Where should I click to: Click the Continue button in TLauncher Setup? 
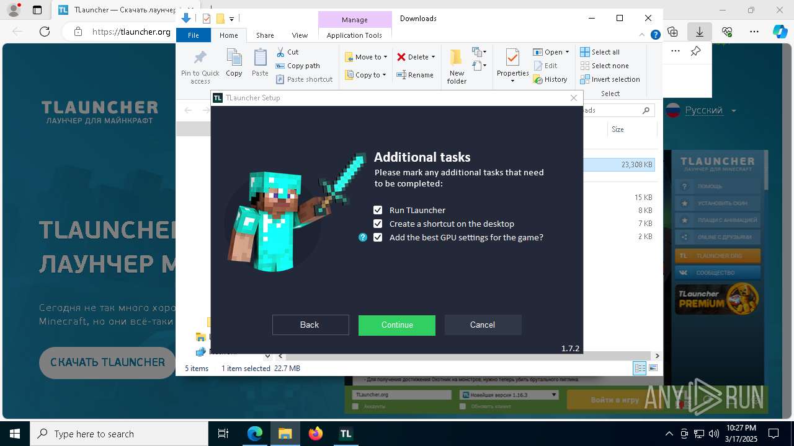pyautogui.click(x=397, y=325)
